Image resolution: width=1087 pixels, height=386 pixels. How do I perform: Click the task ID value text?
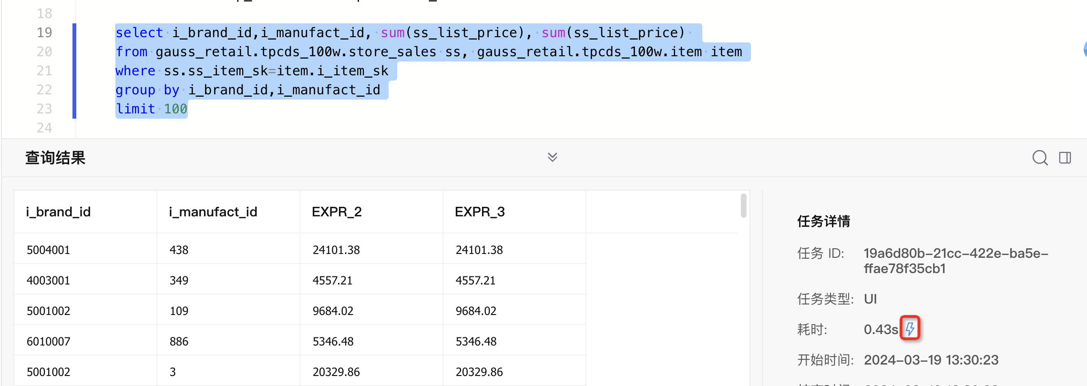pyautogui.click(x=955, y=261)
